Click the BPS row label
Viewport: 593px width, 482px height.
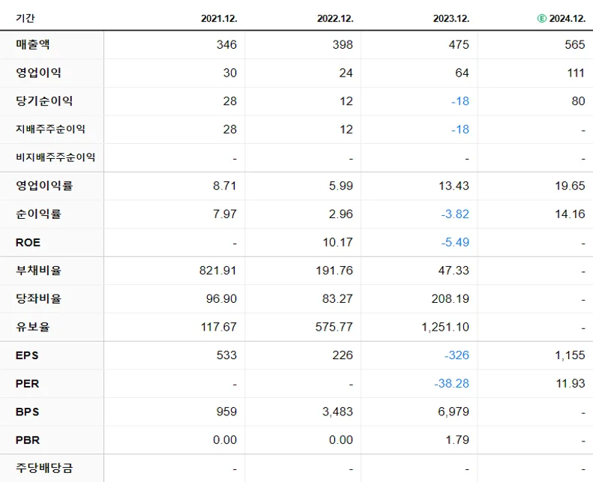[27, 412]
